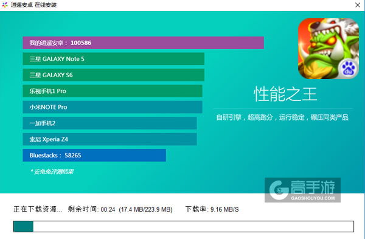
Task: Click the 安兔兔评测结果 footnote
Action: [52, 171]
